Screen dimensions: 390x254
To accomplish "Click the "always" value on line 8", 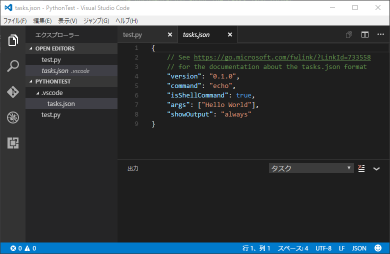I will click(x=236, y=114).
